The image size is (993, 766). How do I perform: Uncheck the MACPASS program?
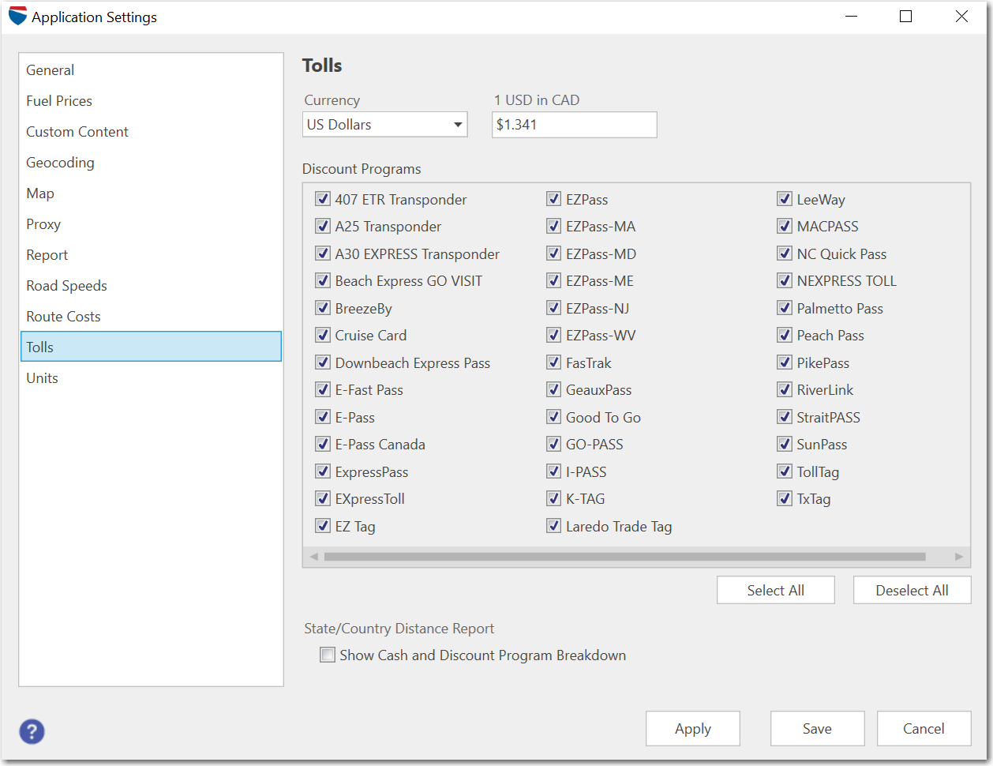[785, 227]
